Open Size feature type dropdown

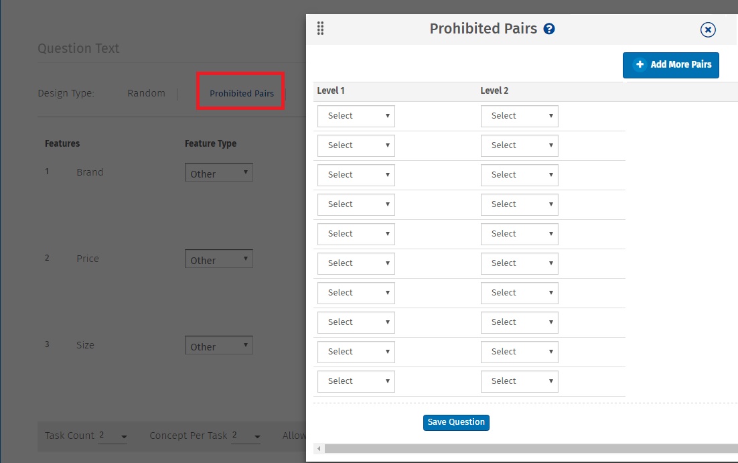218,346
